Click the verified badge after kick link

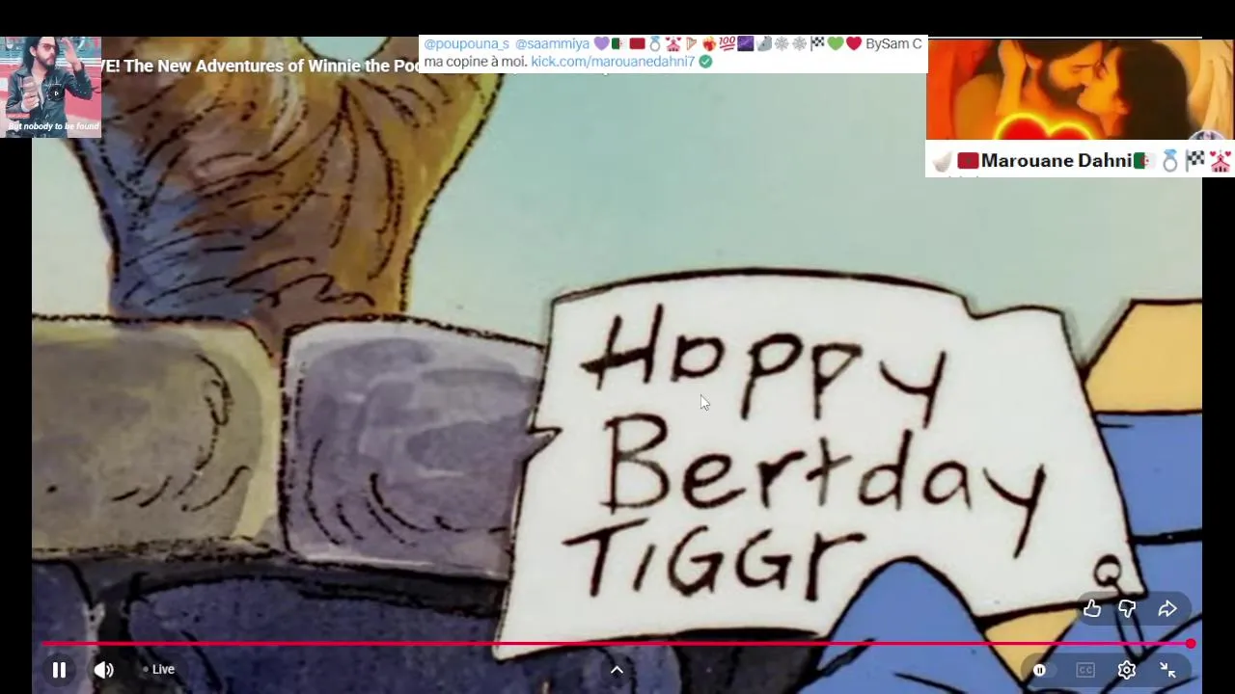click(705, 61)
